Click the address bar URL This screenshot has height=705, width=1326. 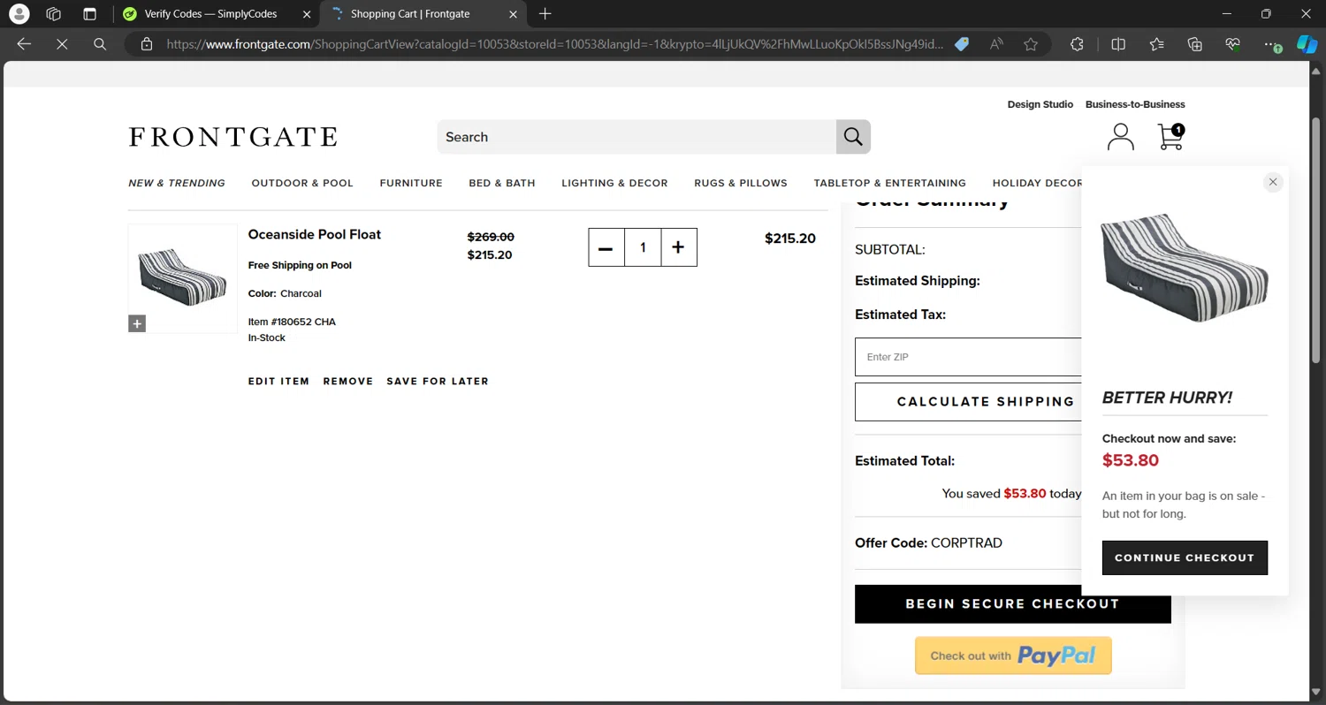554,44
